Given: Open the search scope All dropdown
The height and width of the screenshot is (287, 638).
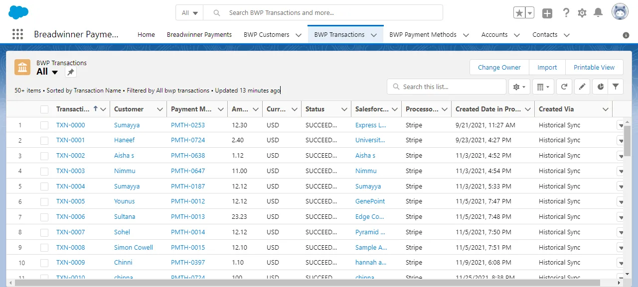Looking at the screenshot, I should coord(189,13).
